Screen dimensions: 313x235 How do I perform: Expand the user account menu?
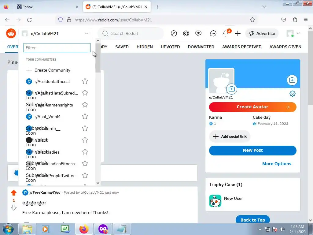tap(293, 33)
